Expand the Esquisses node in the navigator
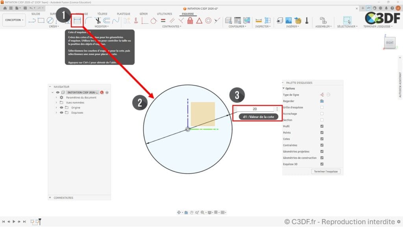This screenshot has width=403, height=227. click(56, 112)
